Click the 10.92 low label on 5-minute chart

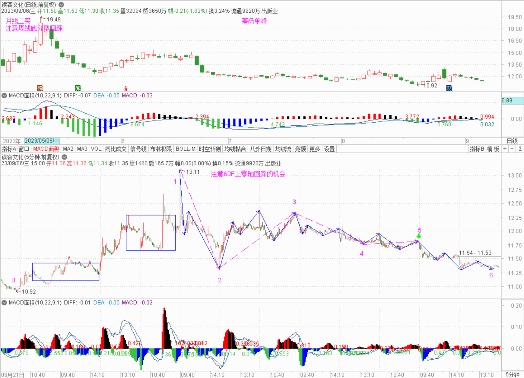tap(29, 291)
